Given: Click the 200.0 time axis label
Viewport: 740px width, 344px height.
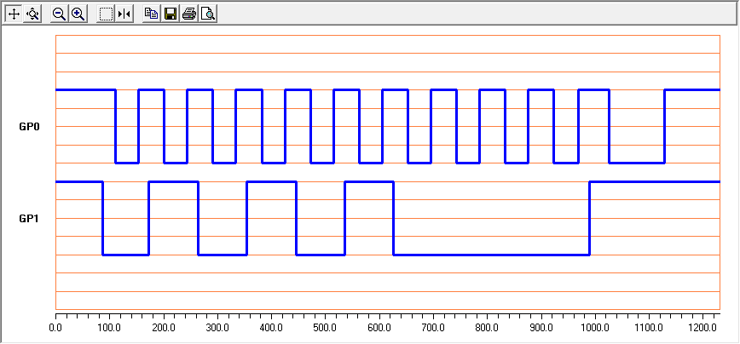Looking at the screenshot, I should pyautogui.click(x=164, y=327).
